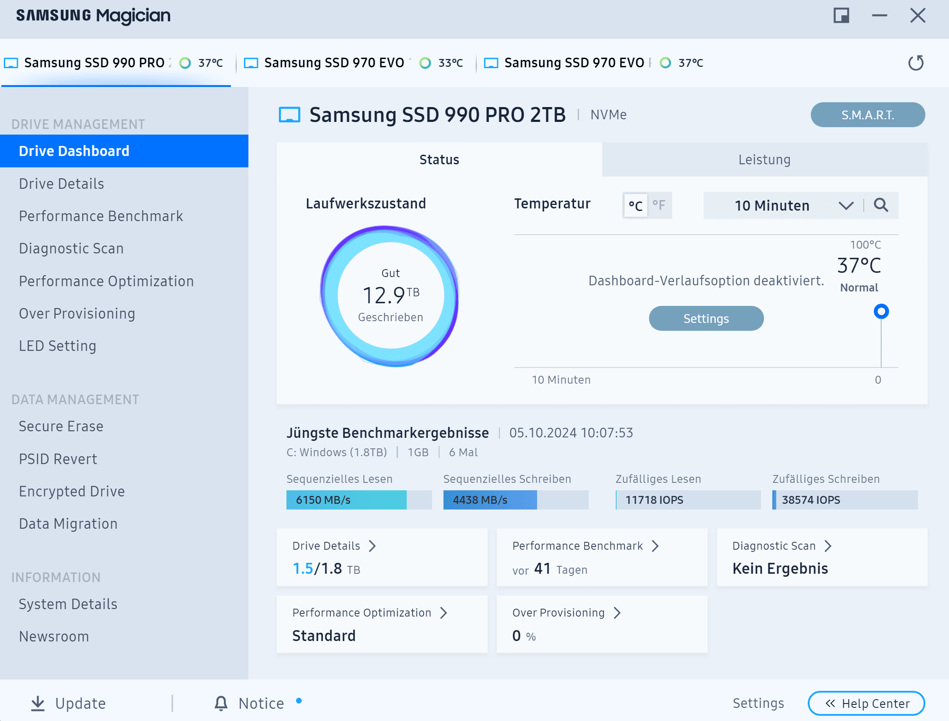Switch to the Leistung tab

pyautogui.click(x=764, y=160)
